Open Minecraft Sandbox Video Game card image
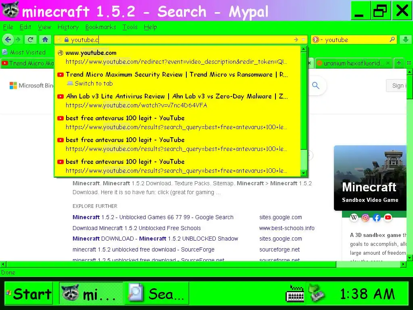The image size is (413, 310). tap(370, 178)
